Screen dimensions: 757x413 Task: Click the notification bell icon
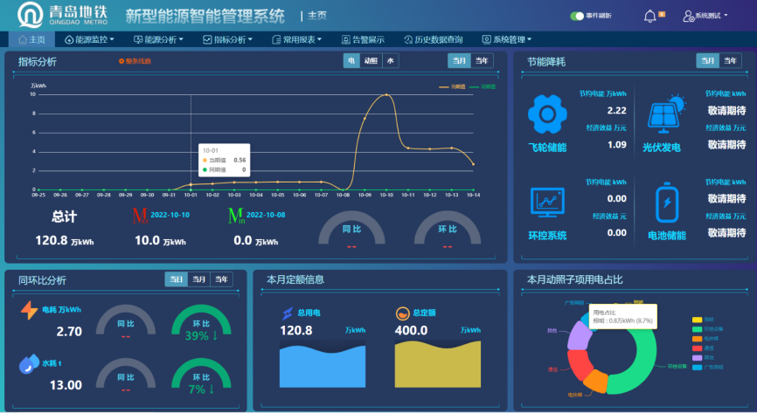(x=649, y=16)
